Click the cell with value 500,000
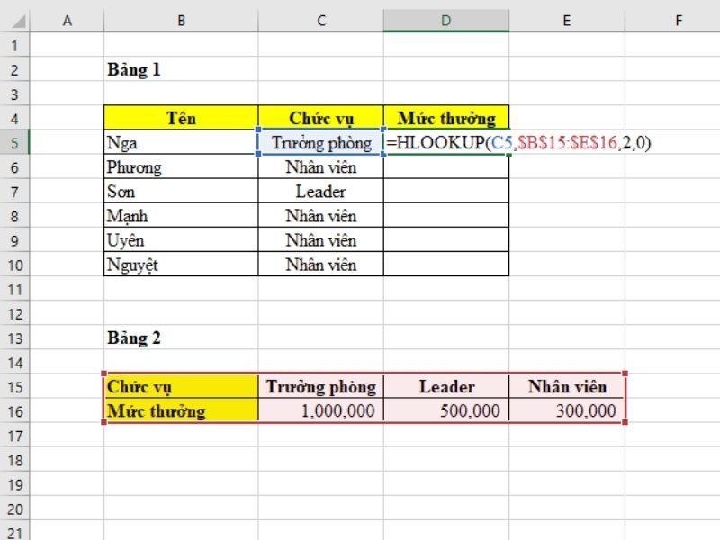 [x=445, y=411]
